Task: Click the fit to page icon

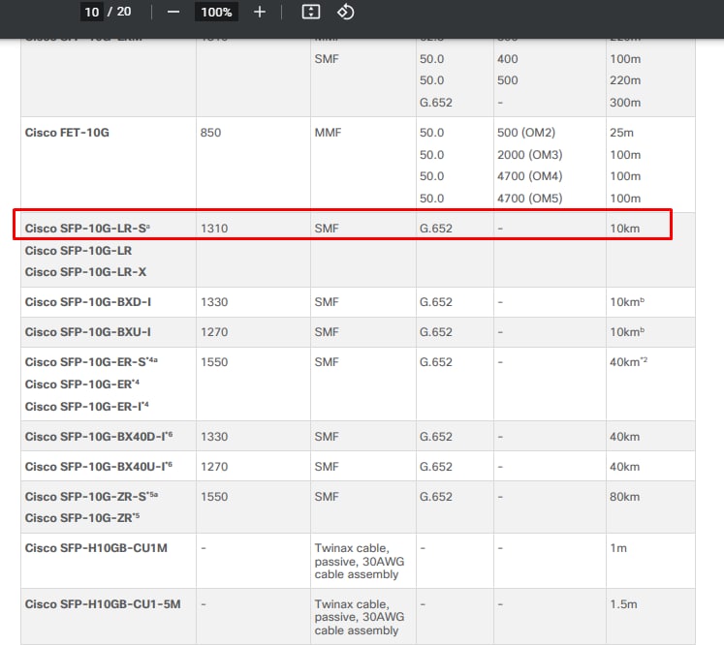Action: tap(311, 12)
